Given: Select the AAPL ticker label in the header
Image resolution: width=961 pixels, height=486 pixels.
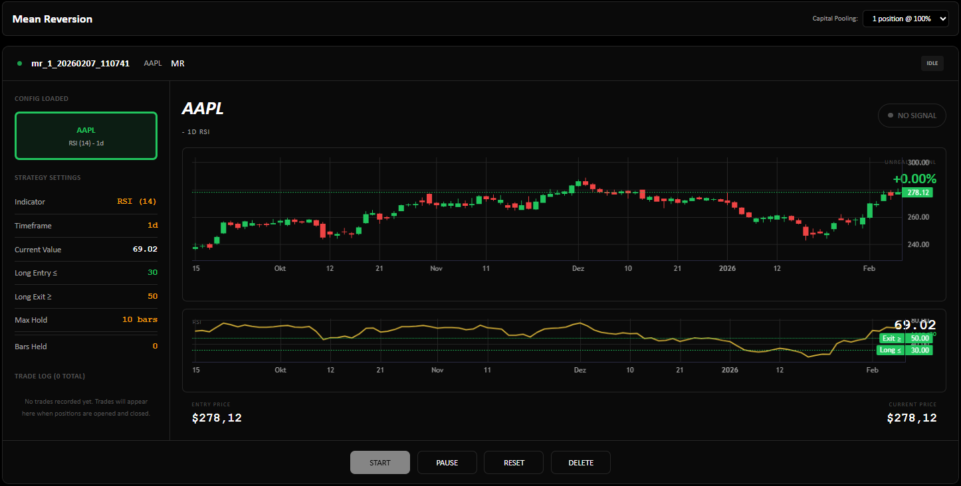Looking at the screenshot, I should 152,63.
